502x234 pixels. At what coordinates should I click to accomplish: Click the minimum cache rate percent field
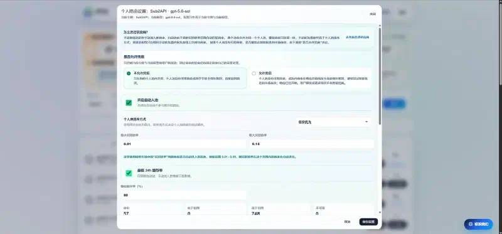point(183,195)
